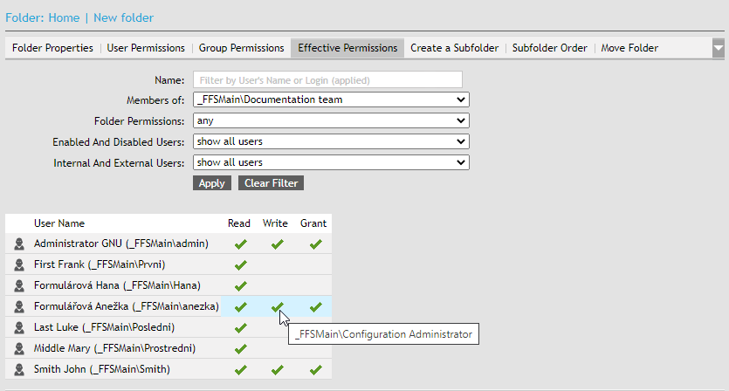Open the Folder Properties tab
Viewport: 729px width, 391px height.
click(52, 48)
